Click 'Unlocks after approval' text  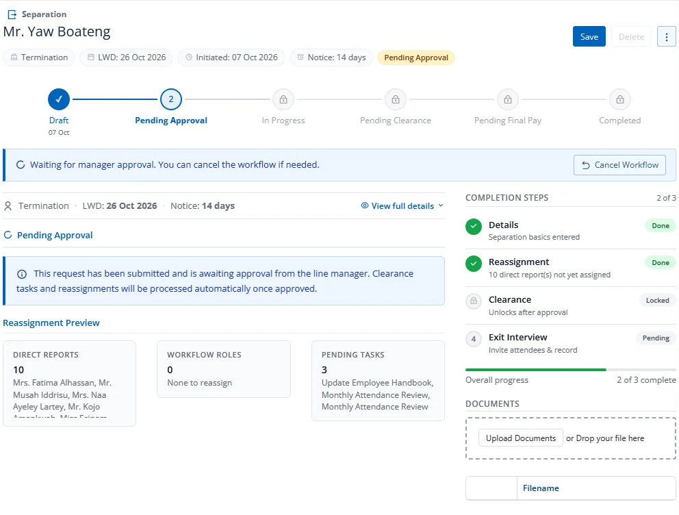[x=528, y=313]
